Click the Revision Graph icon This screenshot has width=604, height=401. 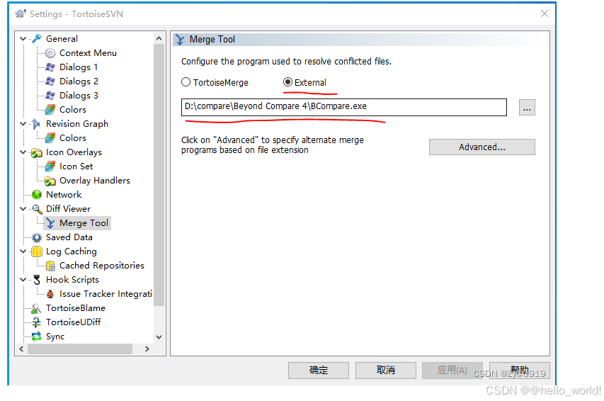coord(37,124)
